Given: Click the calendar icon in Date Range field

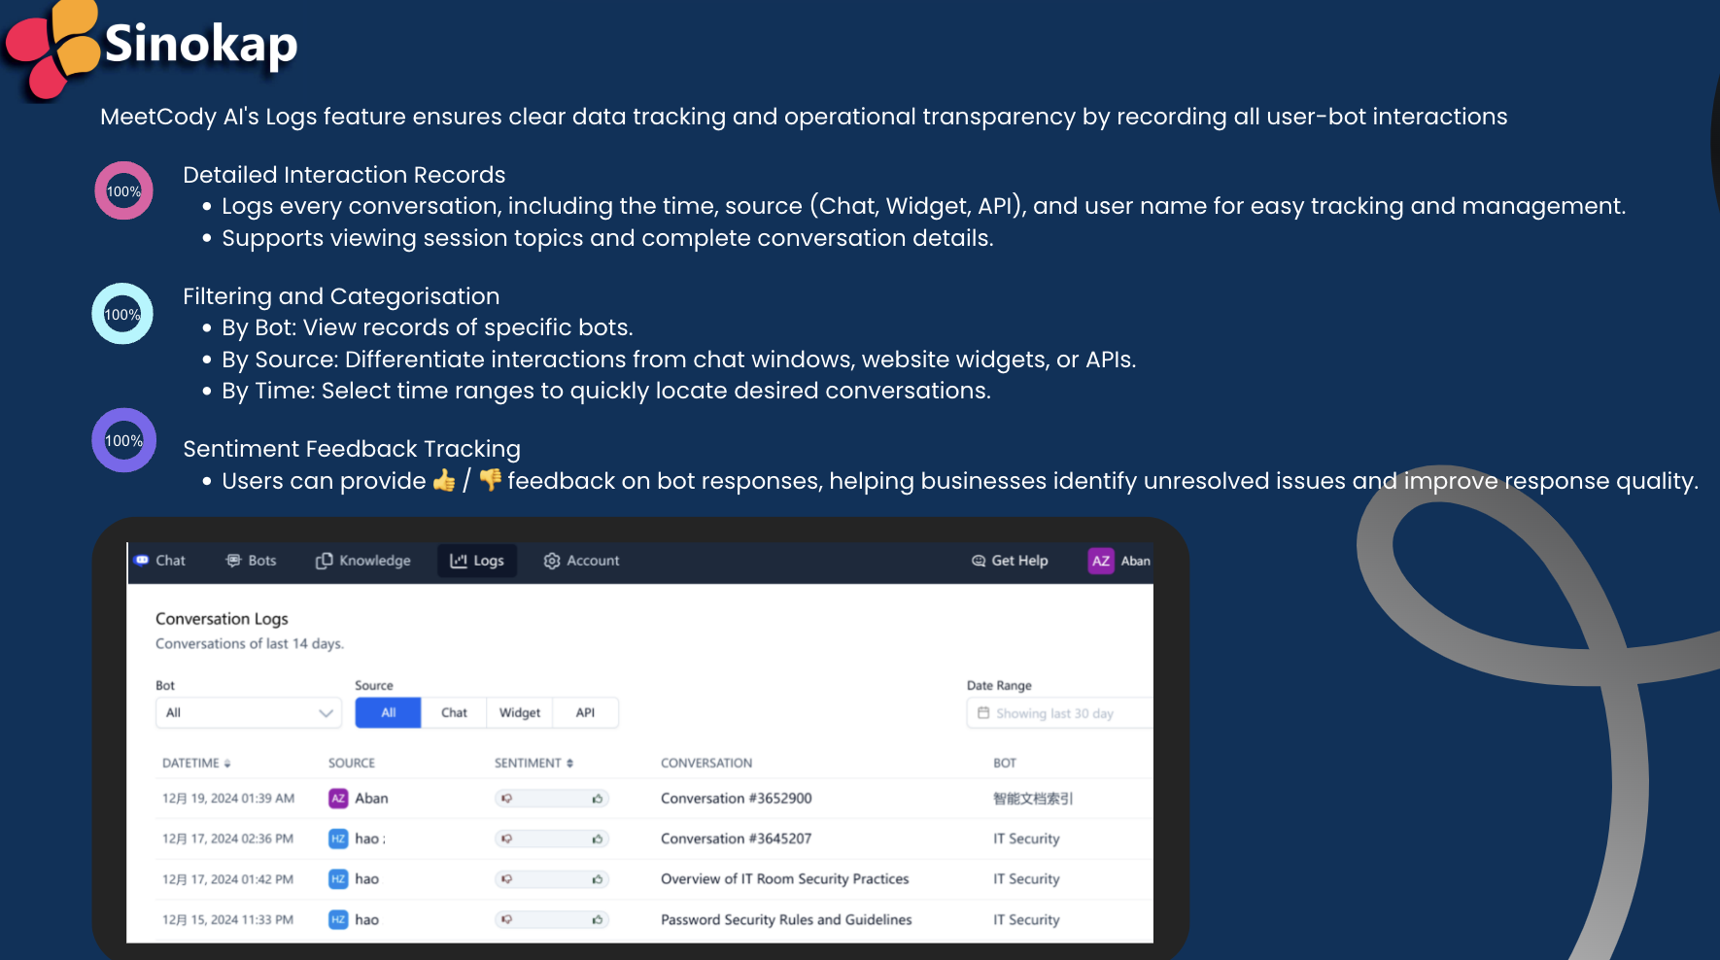Looking at the screenshot, I should pyautogui.click(x=982, y=712).
